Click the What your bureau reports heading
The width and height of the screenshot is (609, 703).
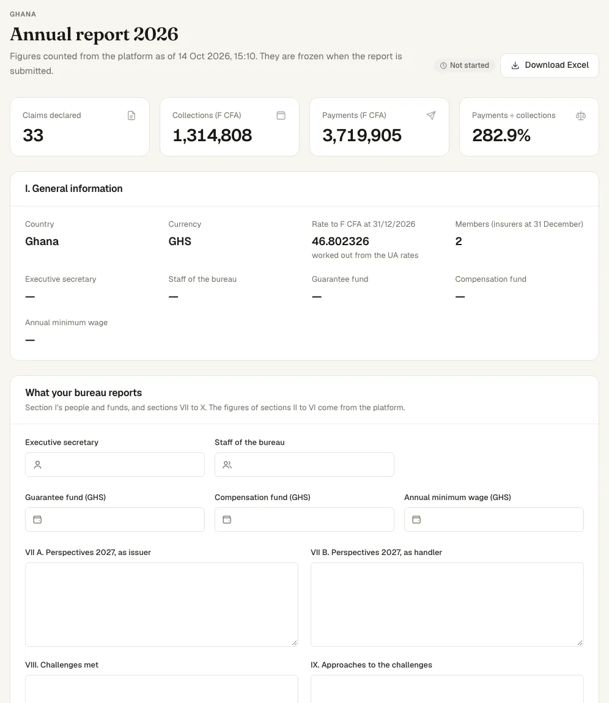[x=83, y=392]
